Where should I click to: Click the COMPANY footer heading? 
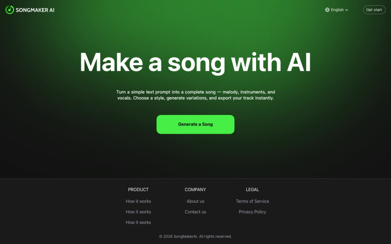pyautogui.click(x=195, y=189)
